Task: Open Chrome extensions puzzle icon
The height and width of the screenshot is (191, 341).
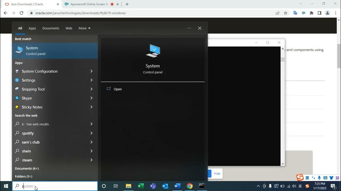Action: pyautogui.click(x=311, y=13)
